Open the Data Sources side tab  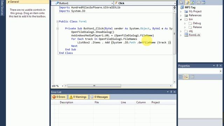[x=2, y=8]
